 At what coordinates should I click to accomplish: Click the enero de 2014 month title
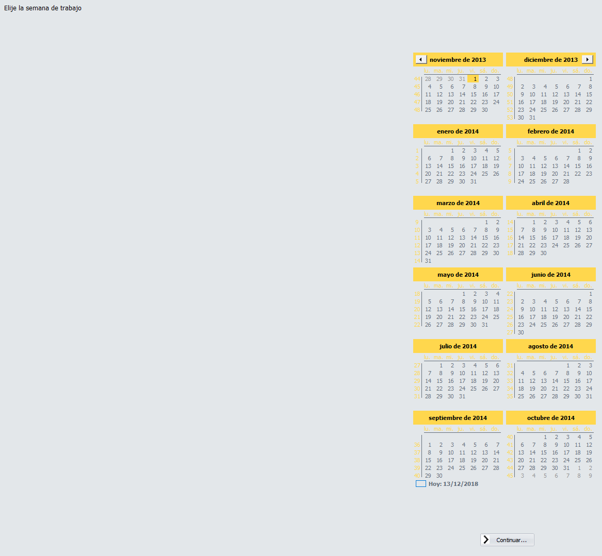[458, 131]
